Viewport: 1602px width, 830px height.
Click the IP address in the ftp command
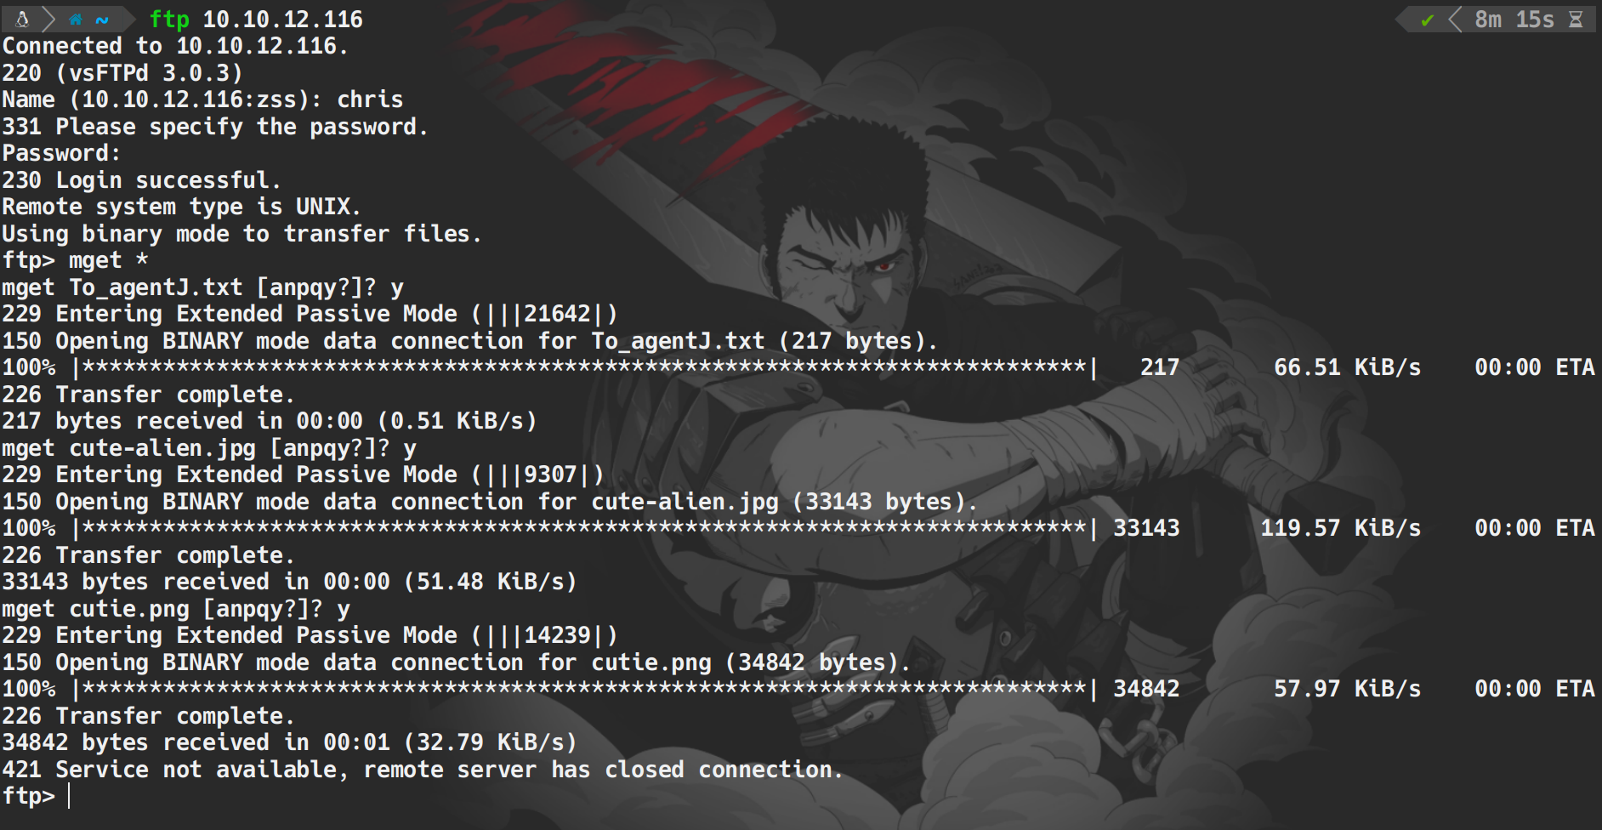(x=282, y=19)
